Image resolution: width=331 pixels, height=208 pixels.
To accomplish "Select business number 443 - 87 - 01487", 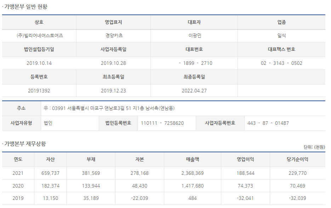I will tap(268, 123).
